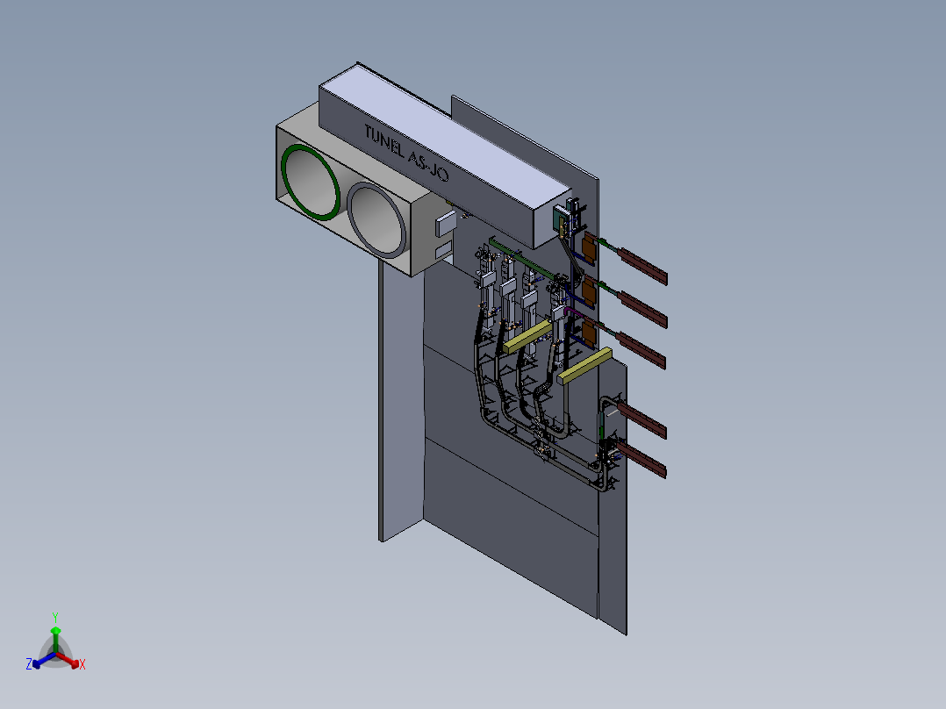Screen dimensions: 946x709
Task: Select the topmost brown rod
Action: 643,266
